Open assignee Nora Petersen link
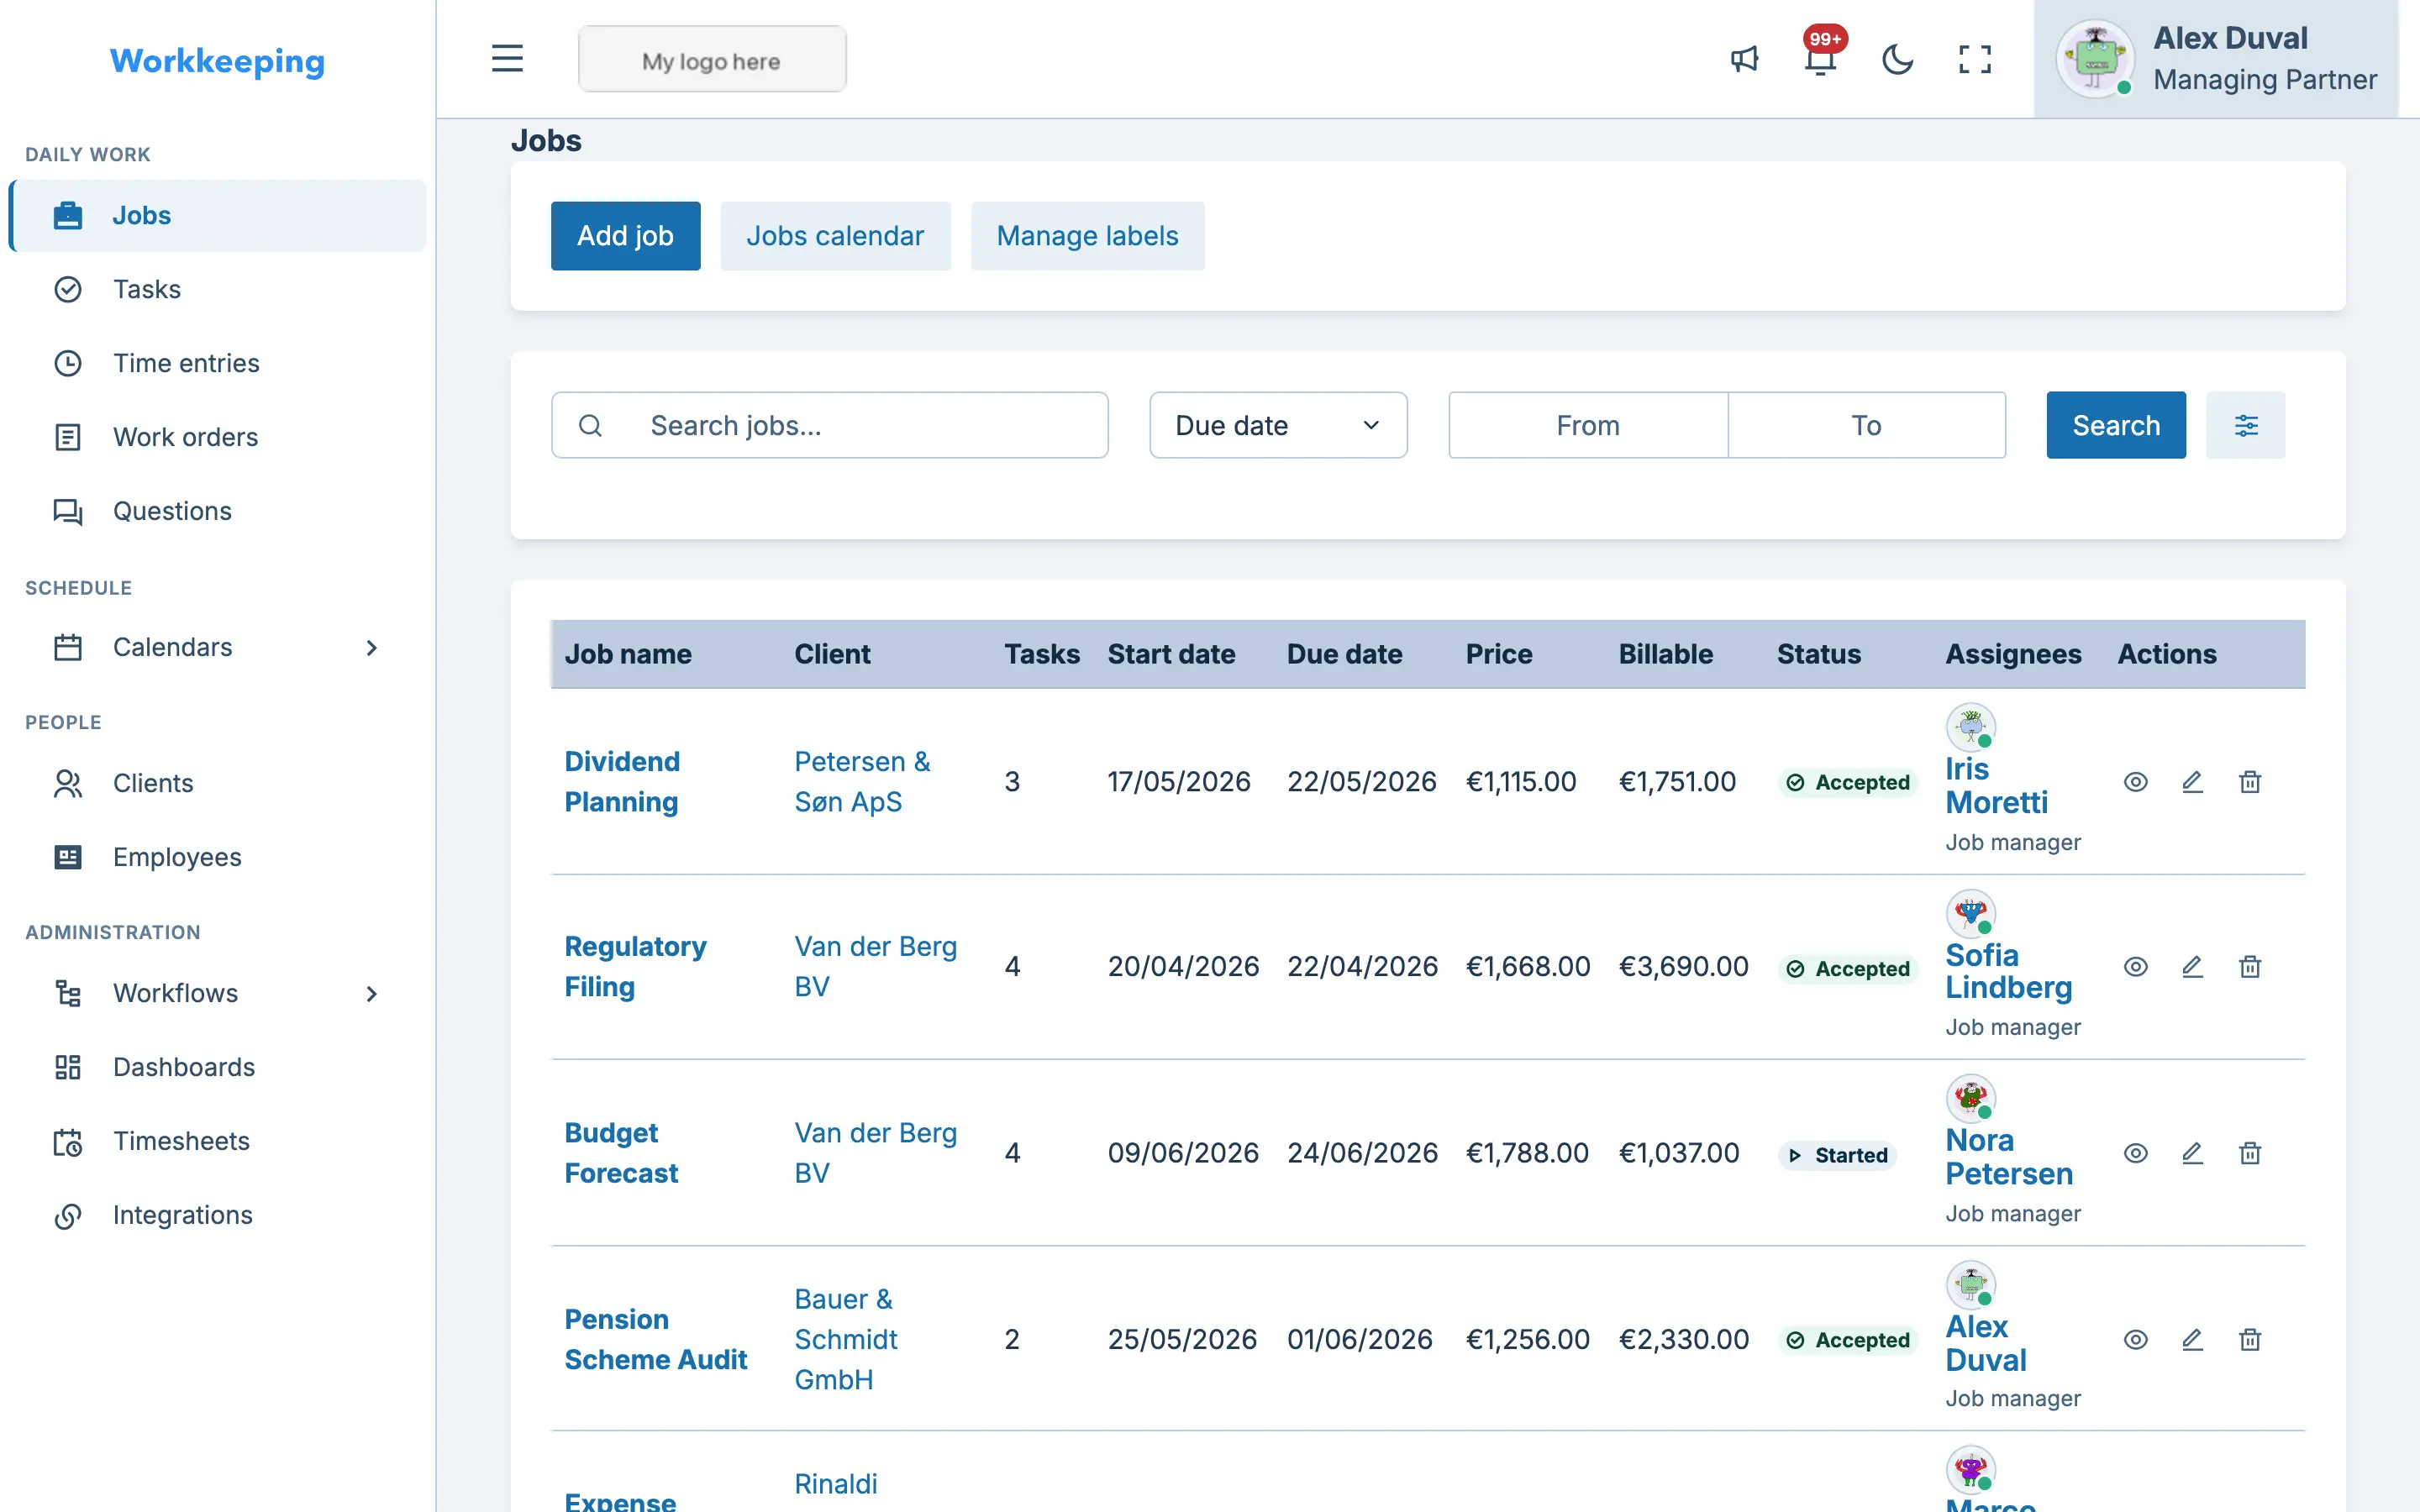Screen dimensions: 2420x1512 (2008, 1158)
